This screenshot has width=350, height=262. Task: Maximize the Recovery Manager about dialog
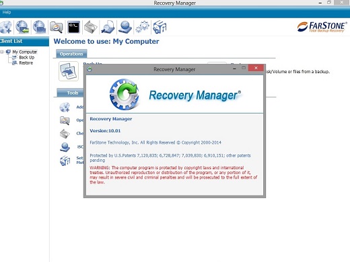(244, 68)
